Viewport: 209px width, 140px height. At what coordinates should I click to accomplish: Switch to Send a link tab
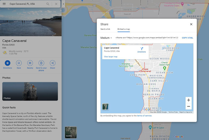105,29
